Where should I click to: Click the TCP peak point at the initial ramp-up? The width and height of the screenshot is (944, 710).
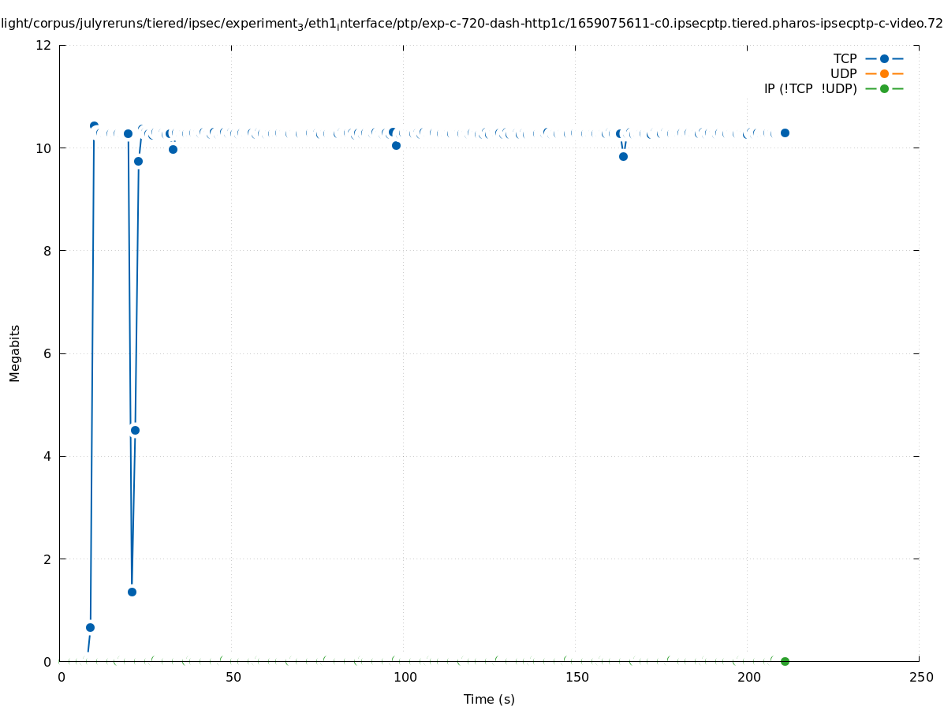coord(94,126)
